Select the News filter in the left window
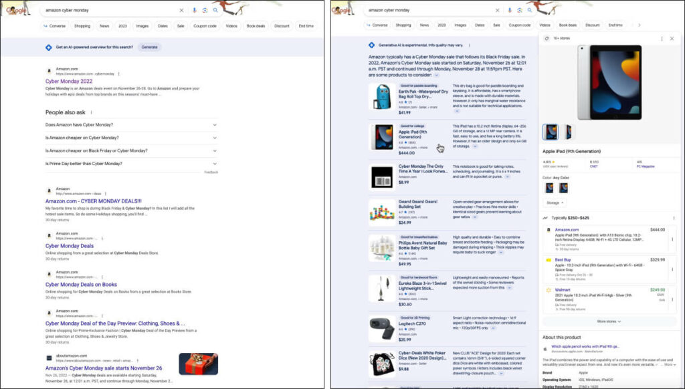 click(104, 26)
